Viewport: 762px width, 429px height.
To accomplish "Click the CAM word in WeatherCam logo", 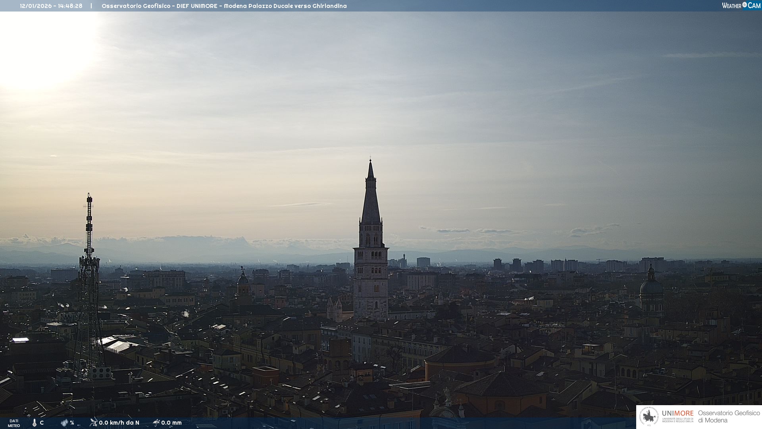I will [x=754, y=6].
